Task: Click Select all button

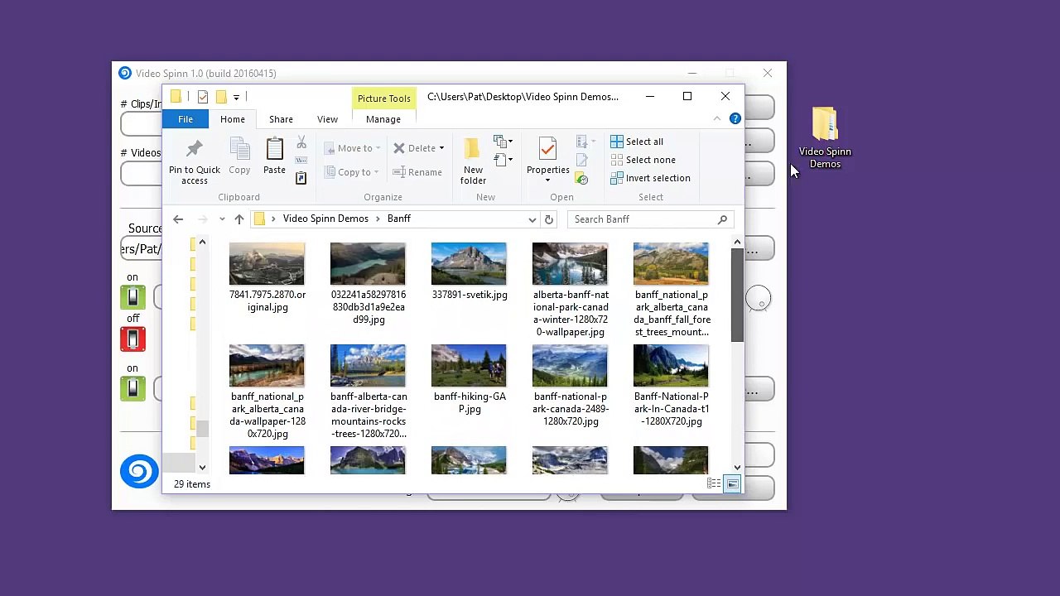Action: click(x=637, y=142)
